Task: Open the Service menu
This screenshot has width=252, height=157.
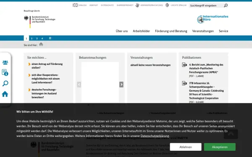Action: (x=223, y=31)
